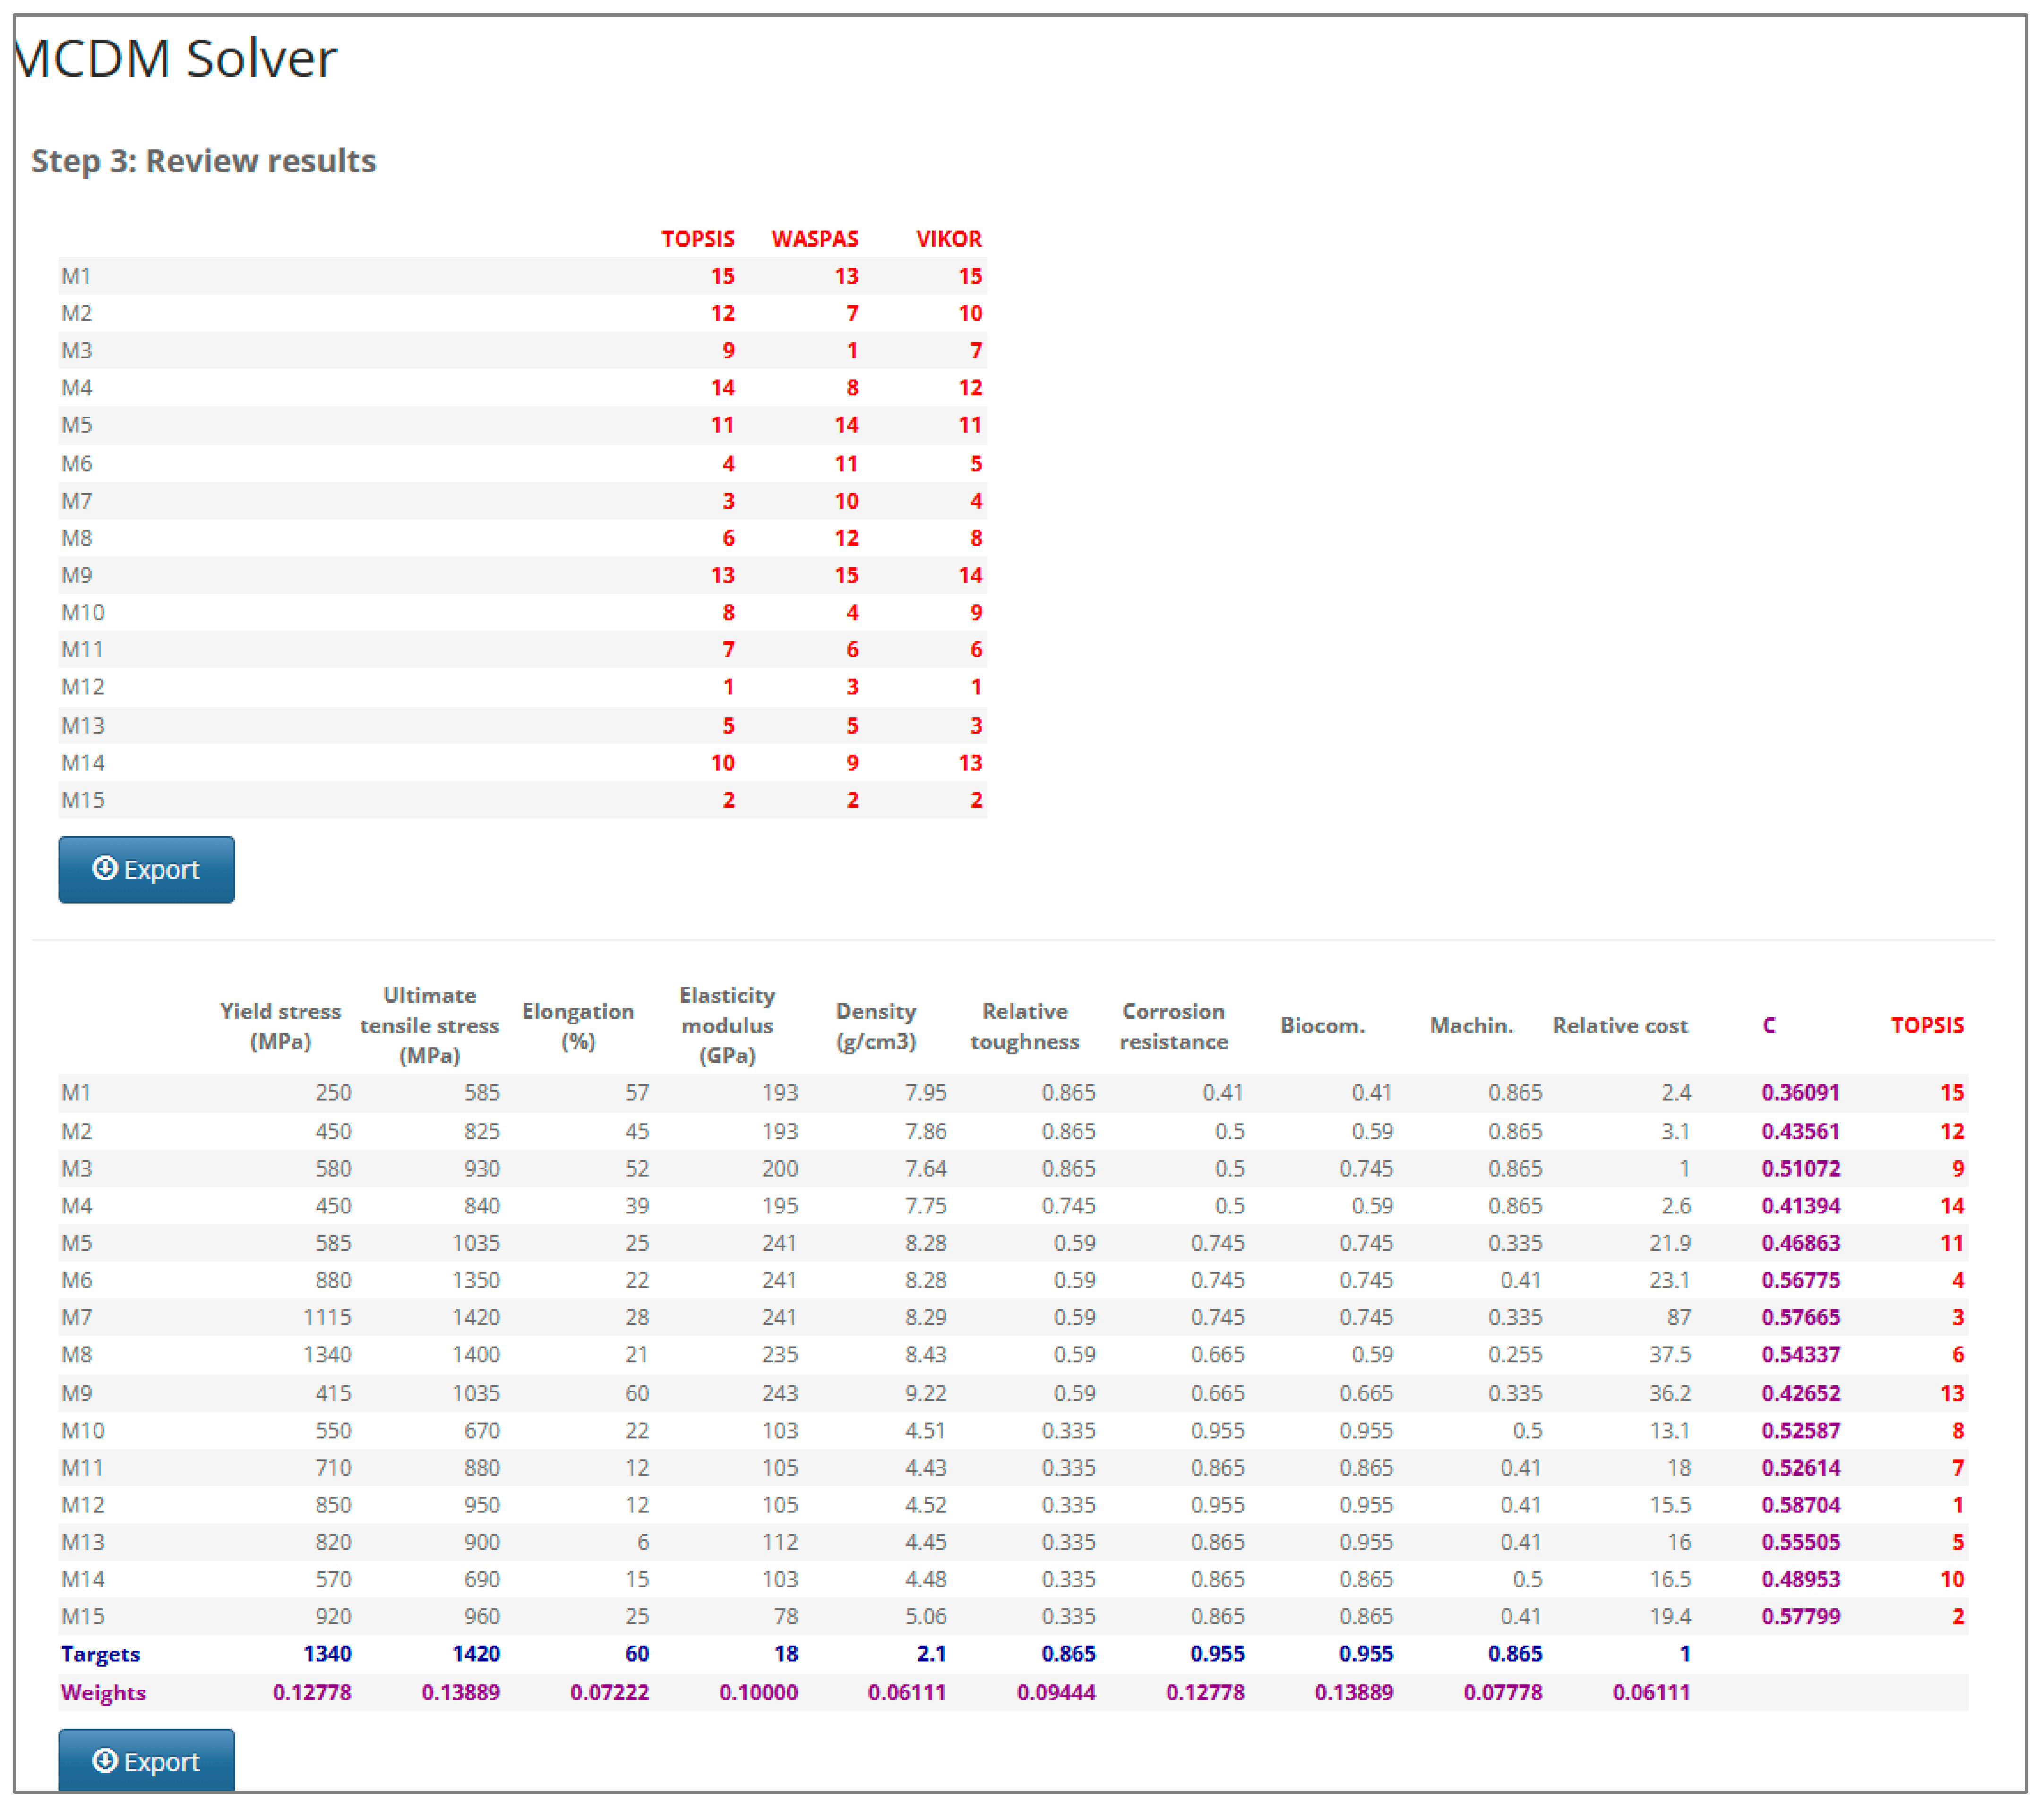Click the Weights value 0.07222
2044x1809 pixels.
tap(609, 1693)
